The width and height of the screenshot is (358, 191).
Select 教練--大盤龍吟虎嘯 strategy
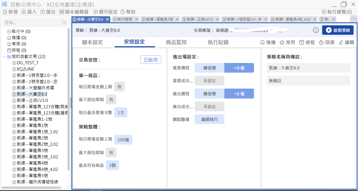click(33, 88)
